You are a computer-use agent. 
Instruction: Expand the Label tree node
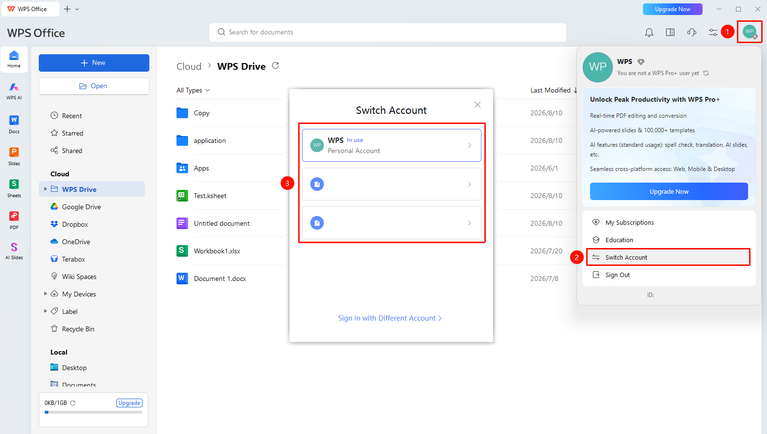tap(46, 311)
